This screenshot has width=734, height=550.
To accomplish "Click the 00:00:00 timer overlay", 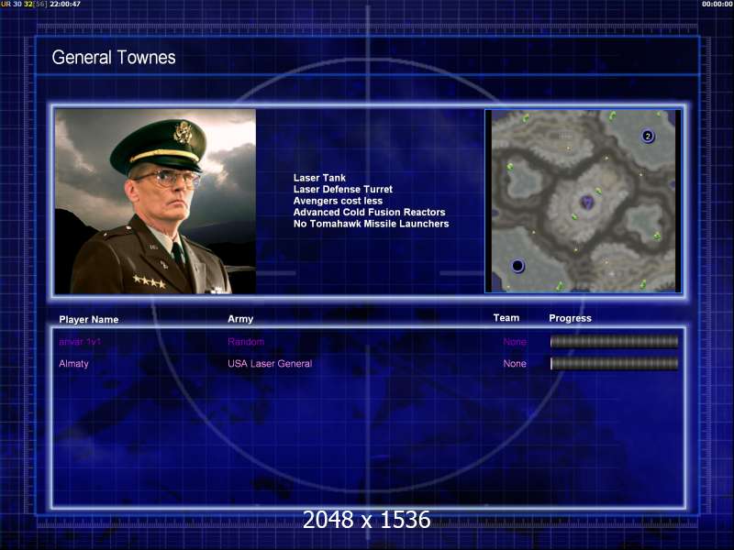I will click(717, 5).
